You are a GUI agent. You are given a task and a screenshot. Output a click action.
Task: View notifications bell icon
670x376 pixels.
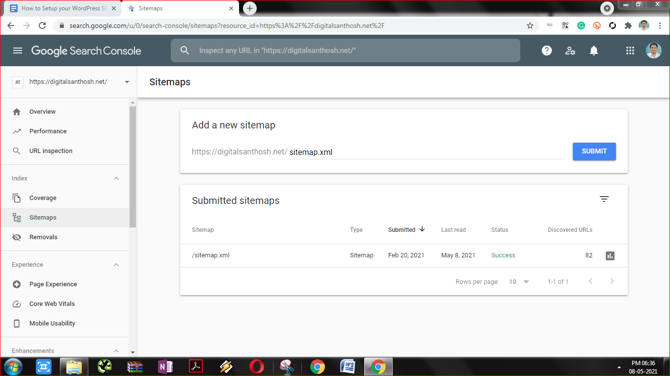click(594, 50)
